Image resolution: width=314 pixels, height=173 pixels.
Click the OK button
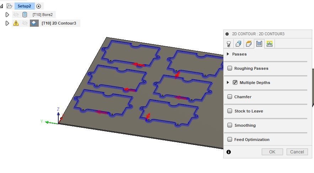(272, 152)
